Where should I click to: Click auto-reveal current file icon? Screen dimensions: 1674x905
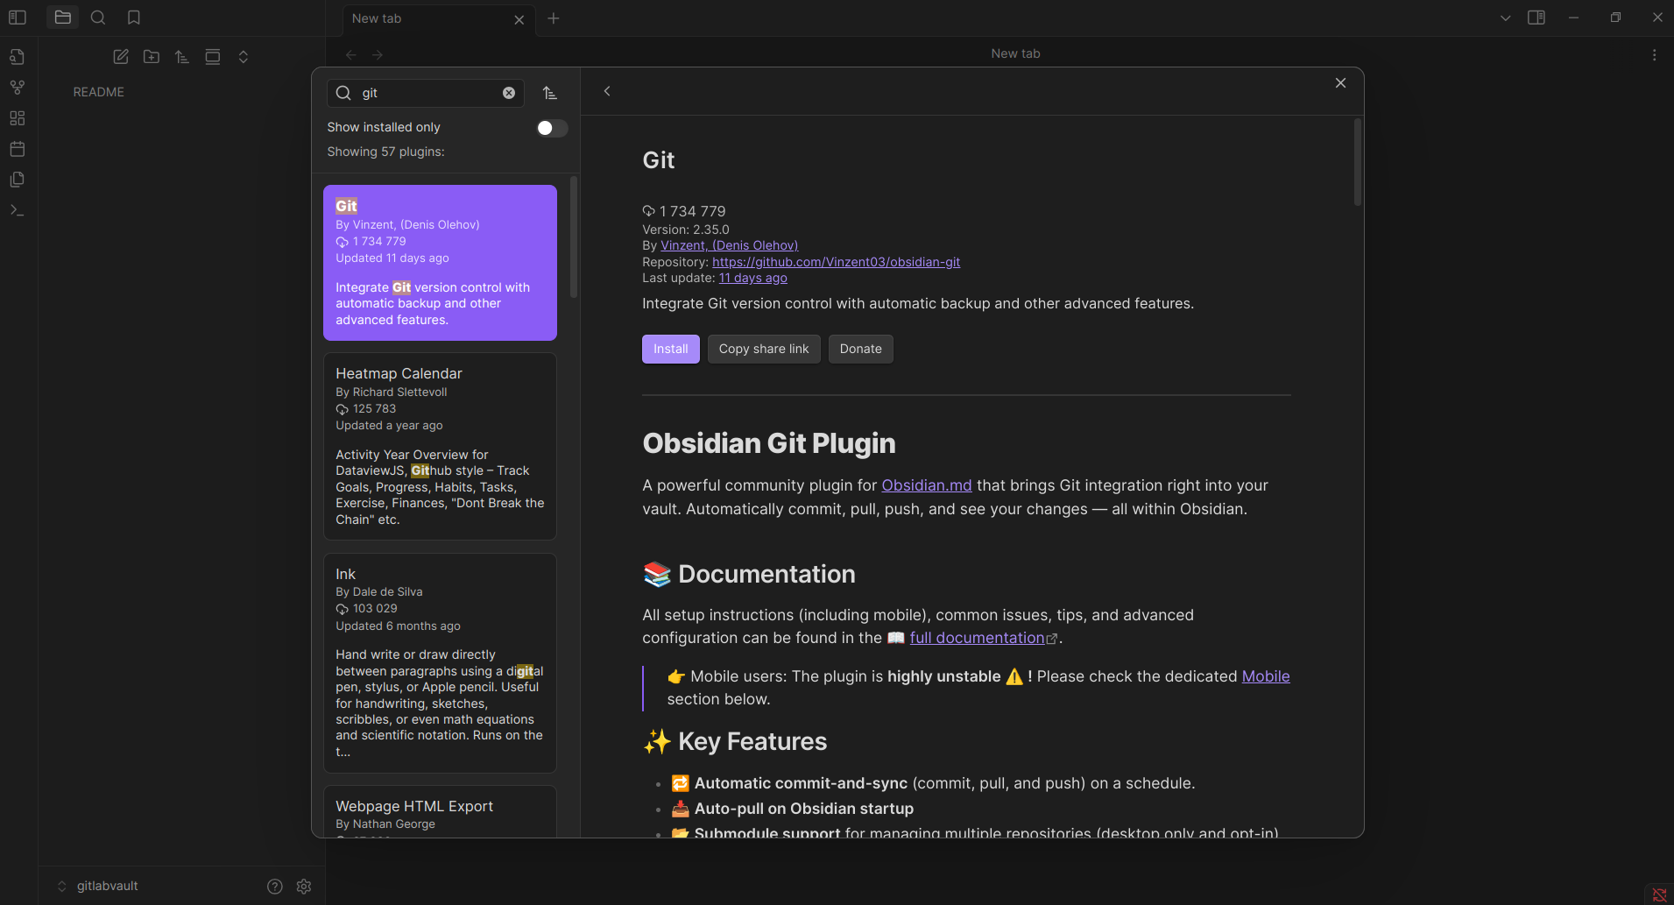coord(213,57)
